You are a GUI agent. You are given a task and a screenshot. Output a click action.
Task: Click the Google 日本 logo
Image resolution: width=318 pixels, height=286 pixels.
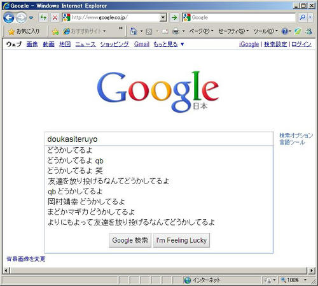(158, 92)
